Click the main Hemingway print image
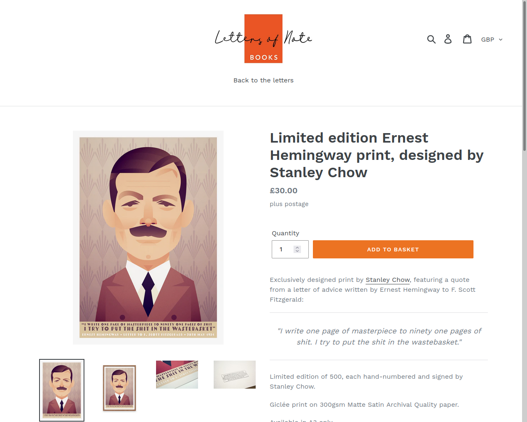The height and width of the screenshot is (422, 527). pos(148,237)
